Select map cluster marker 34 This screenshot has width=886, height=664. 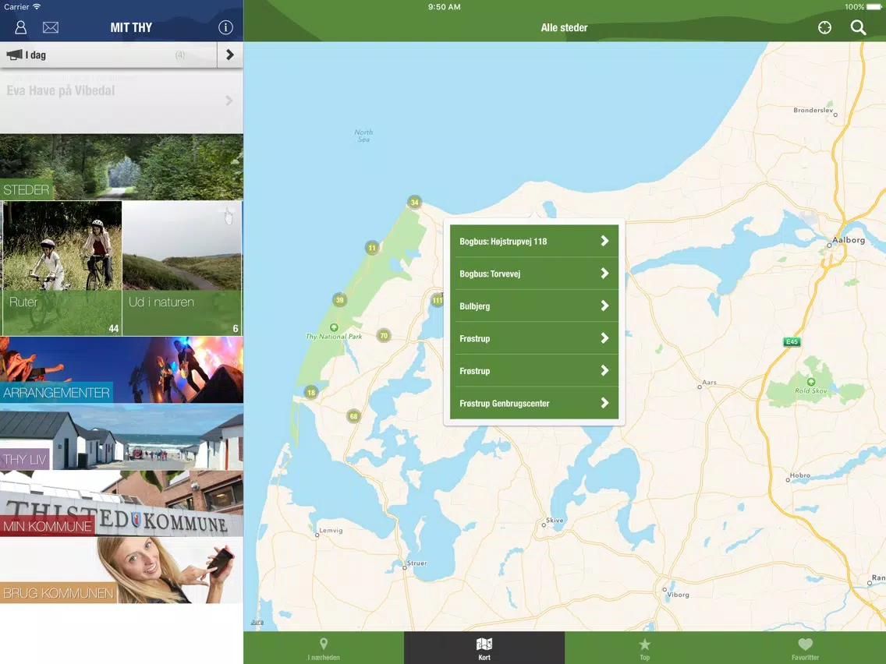tap(415, 202)
